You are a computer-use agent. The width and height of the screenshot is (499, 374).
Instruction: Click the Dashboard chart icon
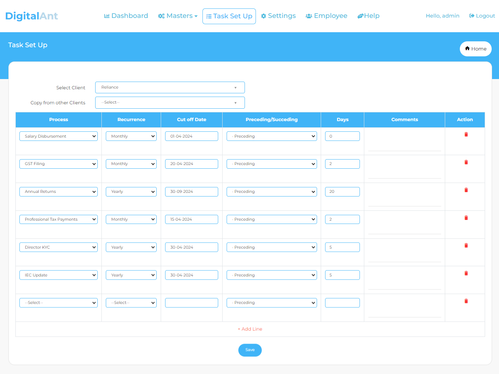(x=107, y=16)
